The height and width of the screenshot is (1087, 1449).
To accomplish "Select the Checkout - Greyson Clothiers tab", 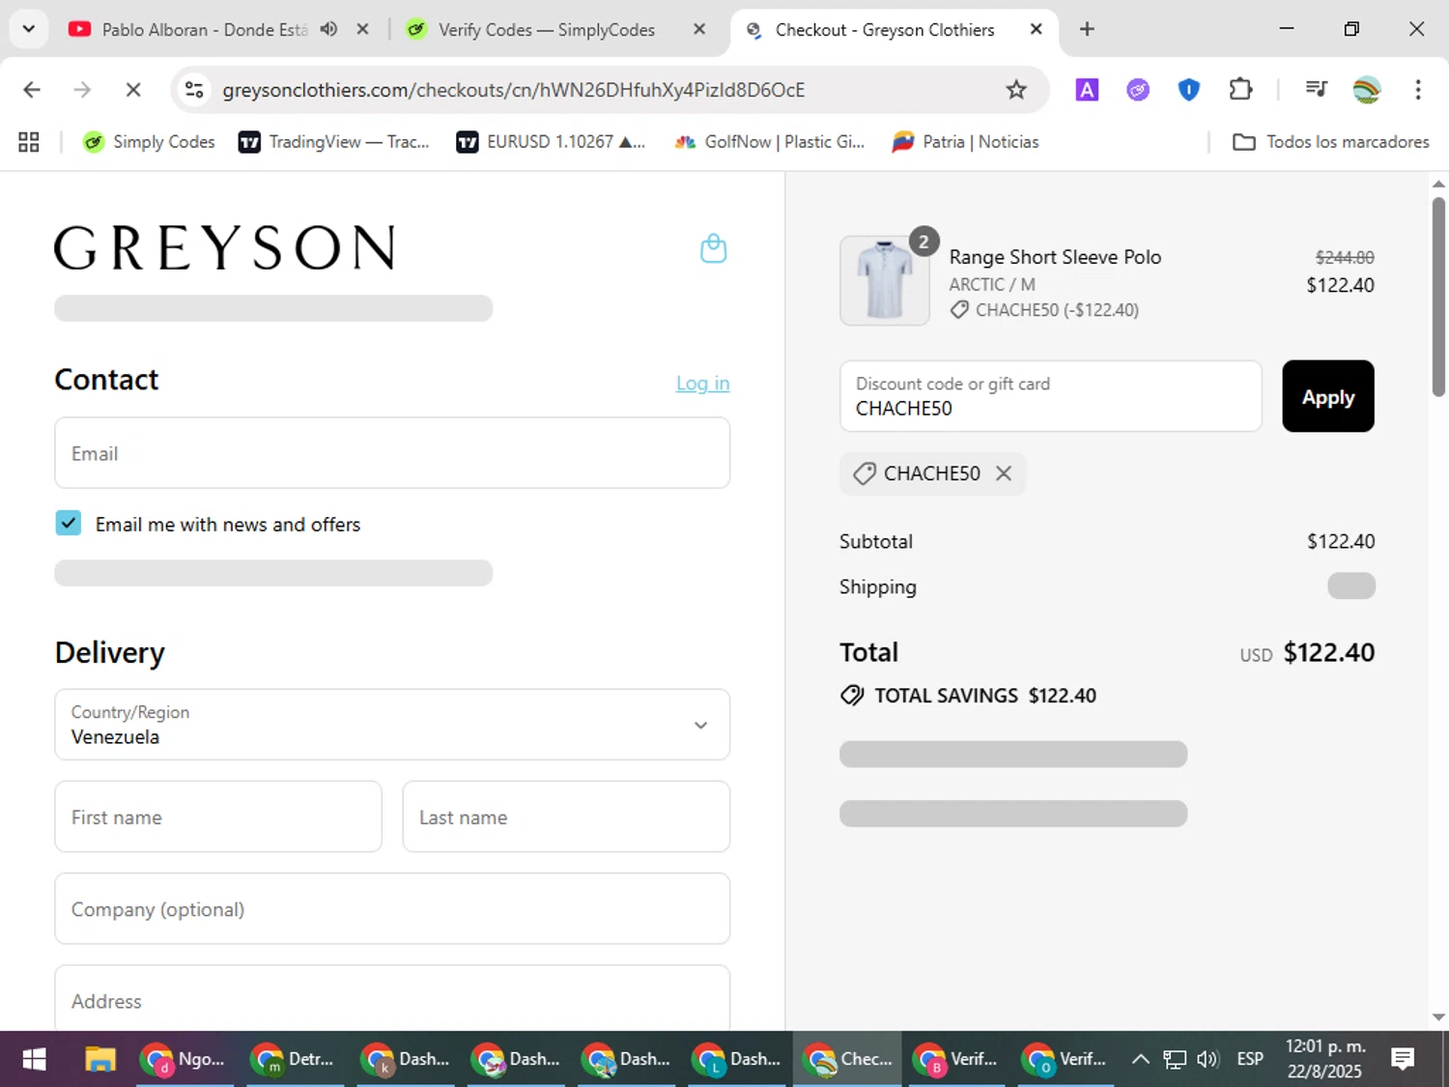I will [x=884, y=30].
